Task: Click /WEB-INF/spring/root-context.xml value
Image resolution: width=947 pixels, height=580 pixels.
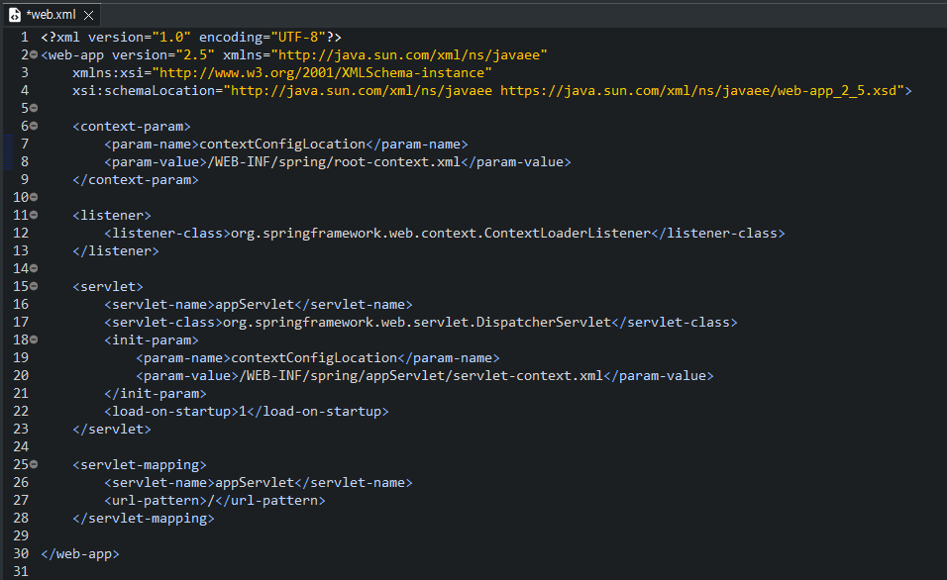Action: 334,161
